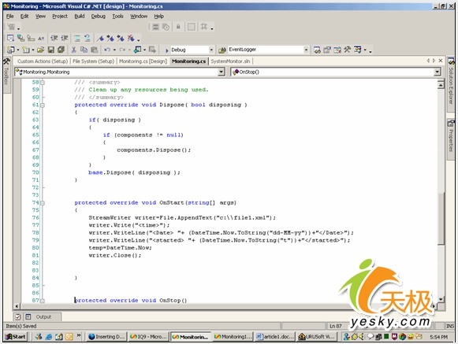Screen dimensions: 458x344
Task: Click the Save icon in the toolbar
Action: pyautogui.click(x=50, y=50)
